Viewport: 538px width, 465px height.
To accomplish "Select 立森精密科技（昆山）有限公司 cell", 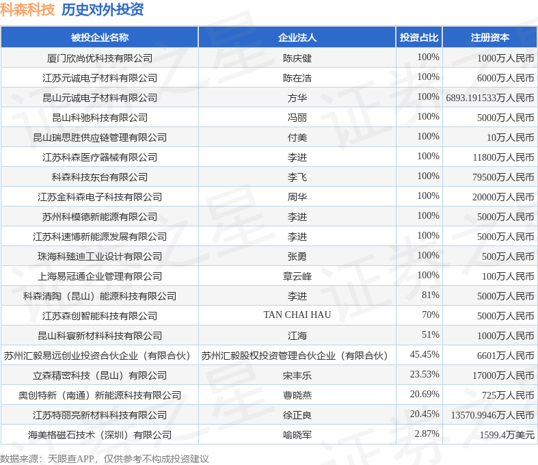I will [100, 375].
